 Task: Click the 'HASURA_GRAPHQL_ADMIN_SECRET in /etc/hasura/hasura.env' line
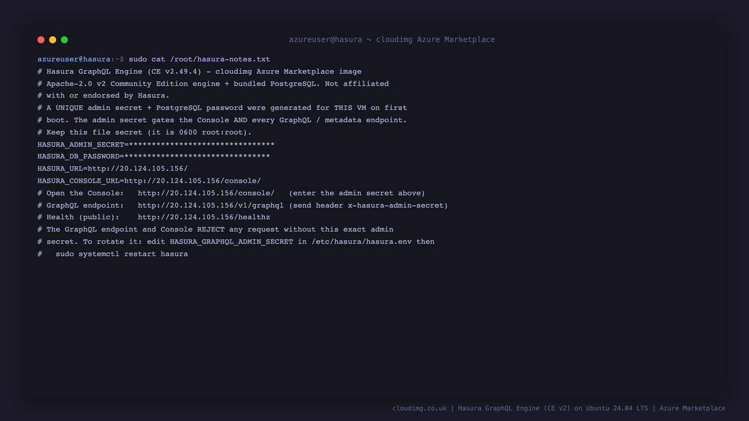pyautogui.click(x=236, y=241)
